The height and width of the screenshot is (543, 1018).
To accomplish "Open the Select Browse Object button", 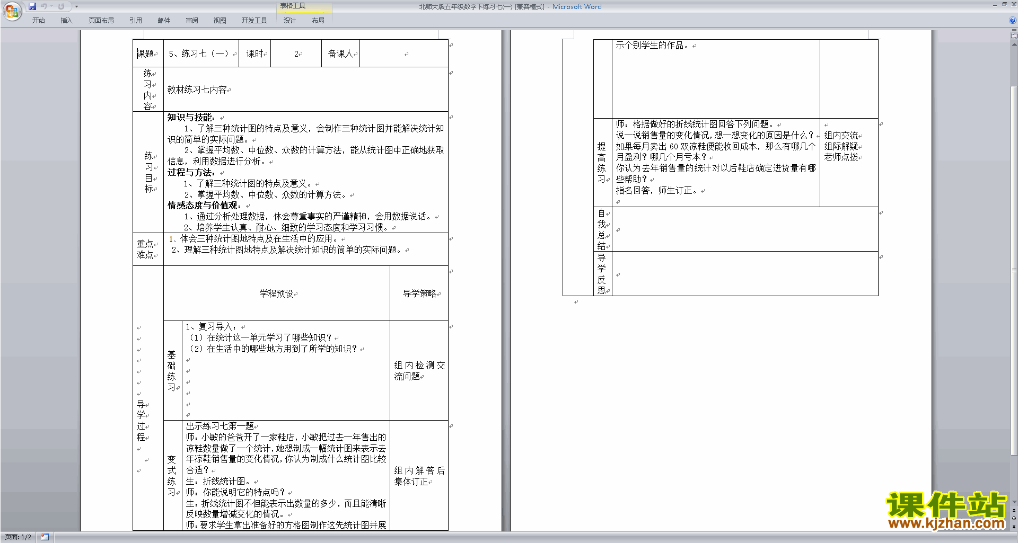I will (x=1014, y=518).
